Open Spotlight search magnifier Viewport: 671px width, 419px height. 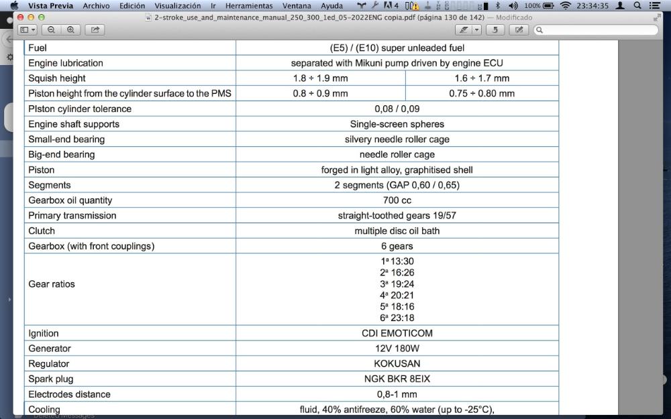tap(637, 5)
